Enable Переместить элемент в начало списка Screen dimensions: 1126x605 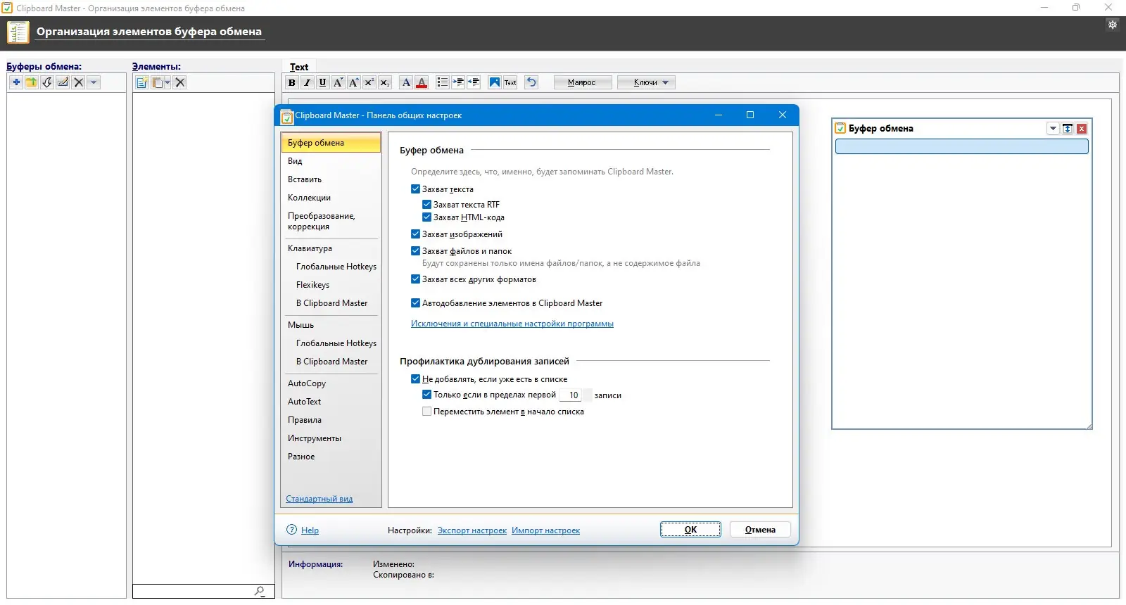point(426,411)
